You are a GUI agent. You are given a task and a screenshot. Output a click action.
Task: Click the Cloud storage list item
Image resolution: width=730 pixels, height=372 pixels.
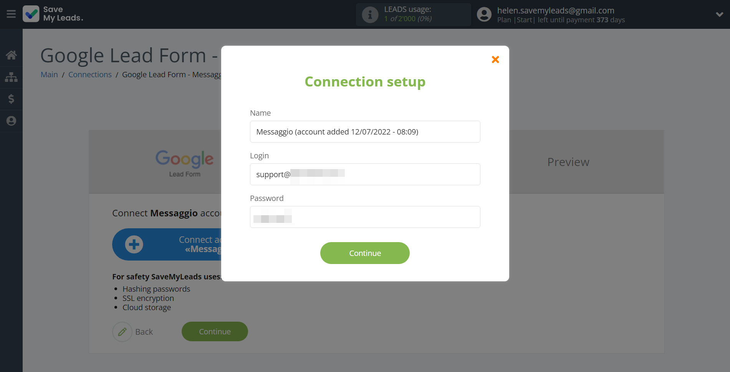147,307
